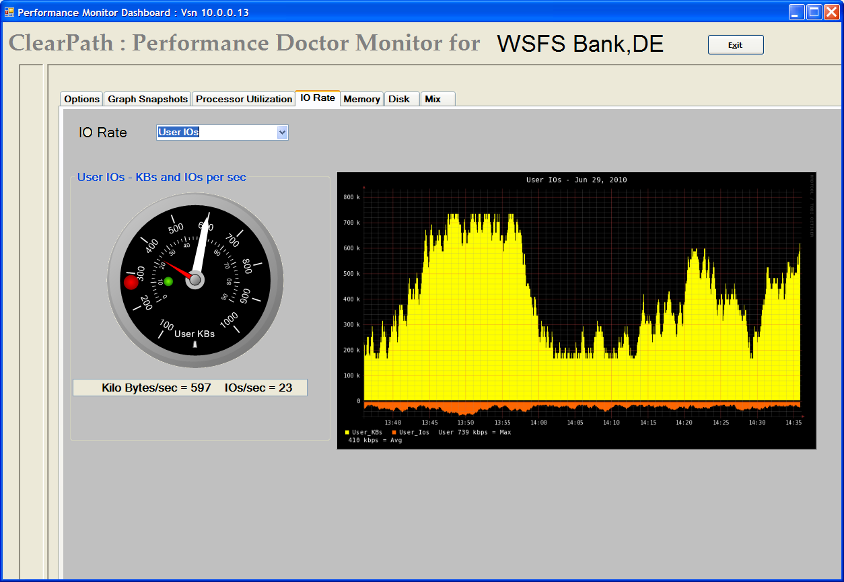The height and width of the screenshot is (582, 844).
Task: Show the Memory tab
Action: coord(362,99)
